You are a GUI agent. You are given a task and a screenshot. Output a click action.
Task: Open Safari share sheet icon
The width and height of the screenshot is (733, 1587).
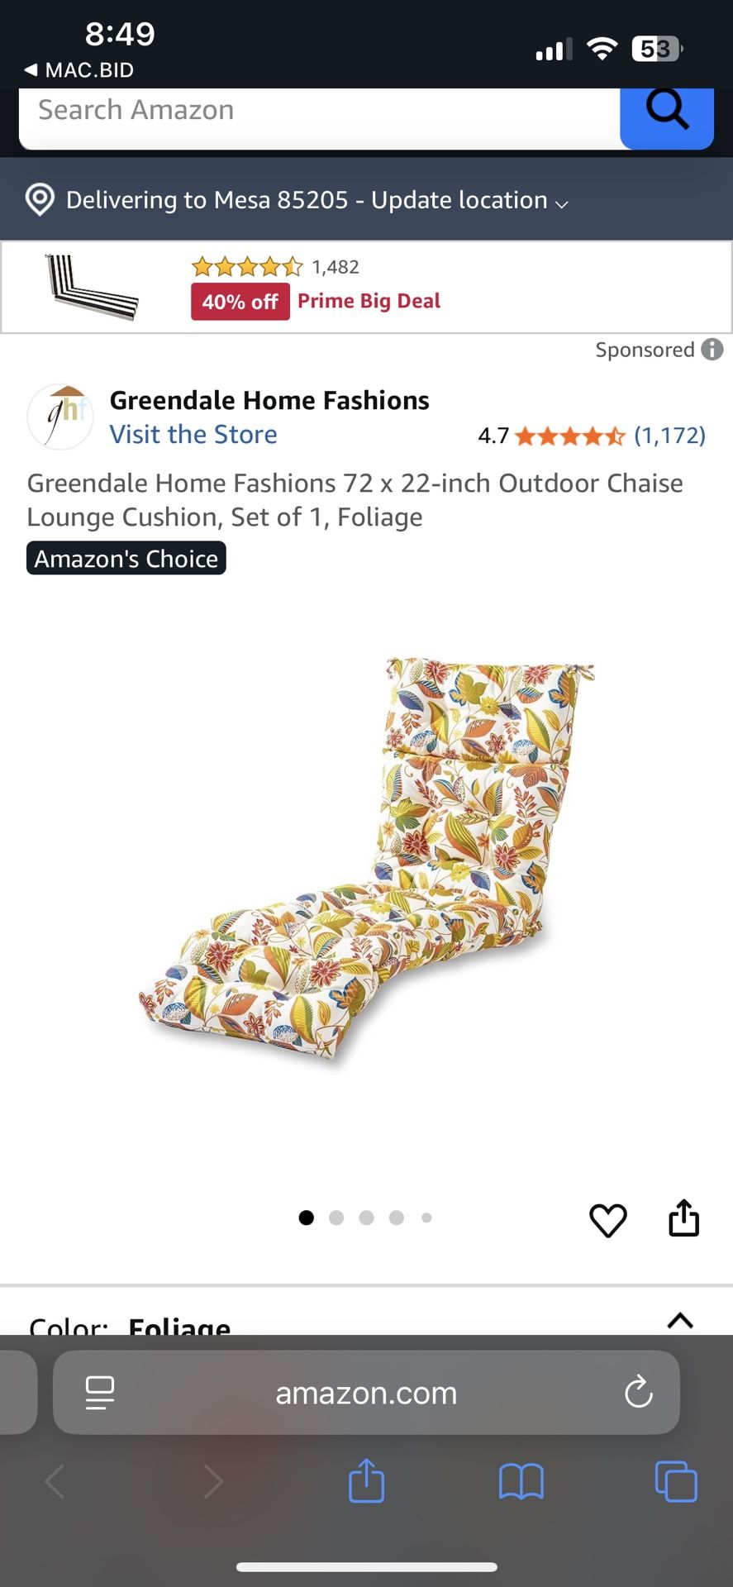[366, 1481]
